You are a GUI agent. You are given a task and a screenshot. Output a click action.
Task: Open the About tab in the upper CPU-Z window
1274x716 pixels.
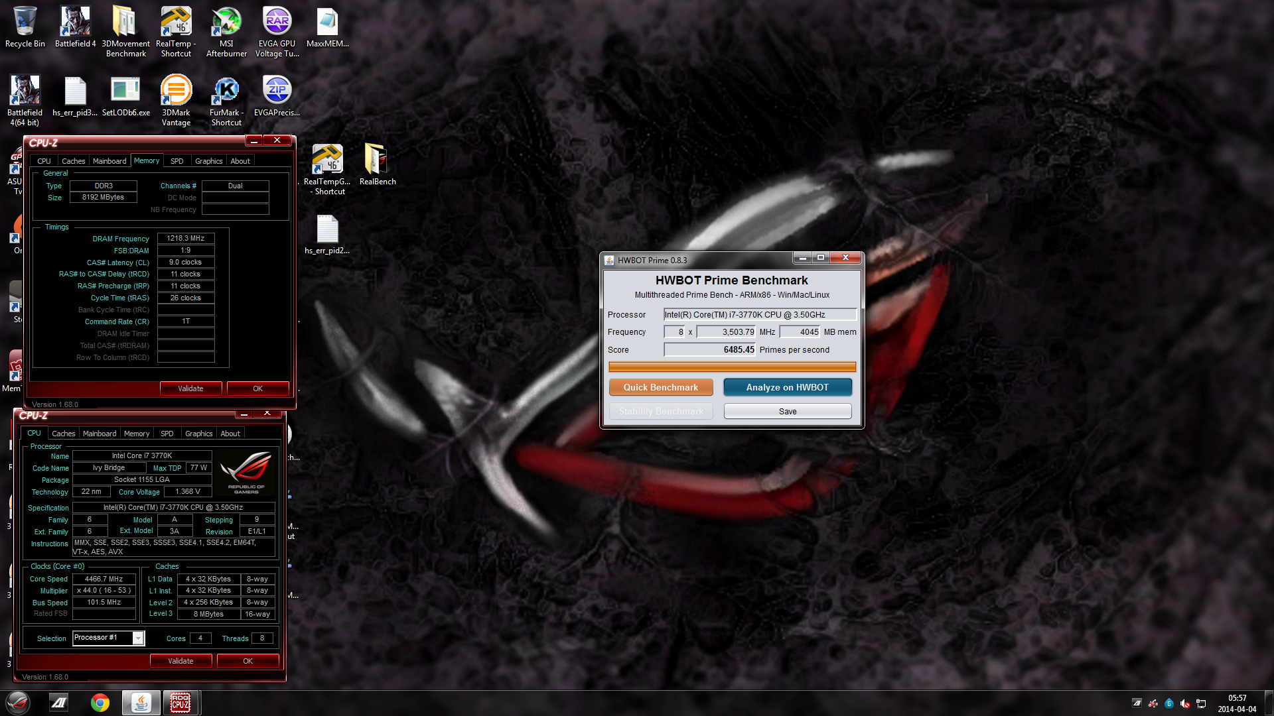240,161
